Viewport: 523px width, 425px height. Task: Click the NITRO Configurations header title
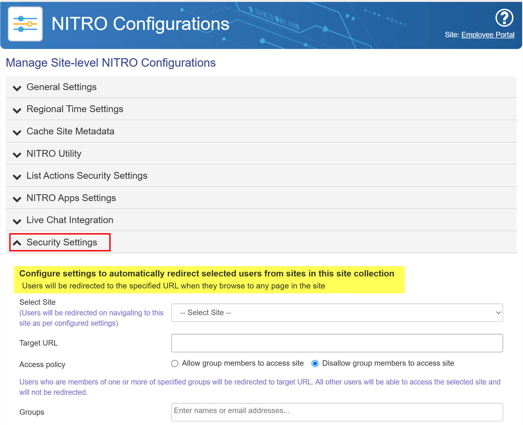[x=140, y=24]
